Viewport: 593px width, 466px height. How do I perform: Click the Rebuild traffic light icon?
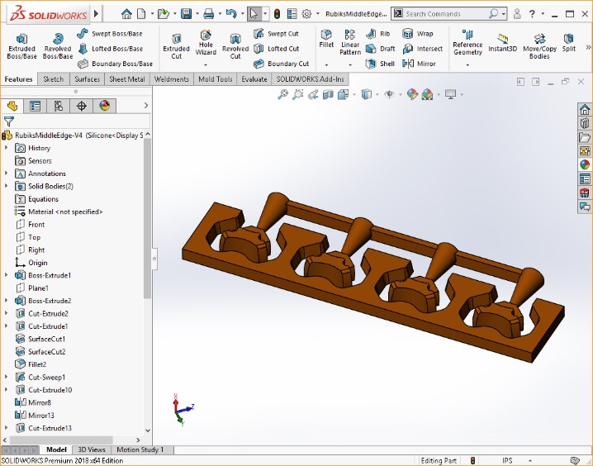(277, 14)
